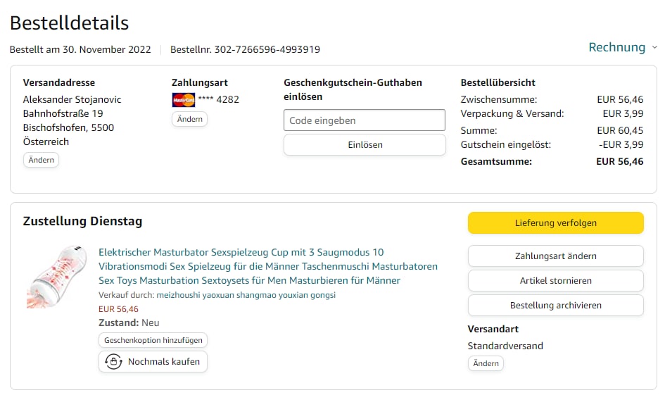Click the chevron next to Rechnung
This screenshot has height=395, width=665.
[x=654, y=48]
